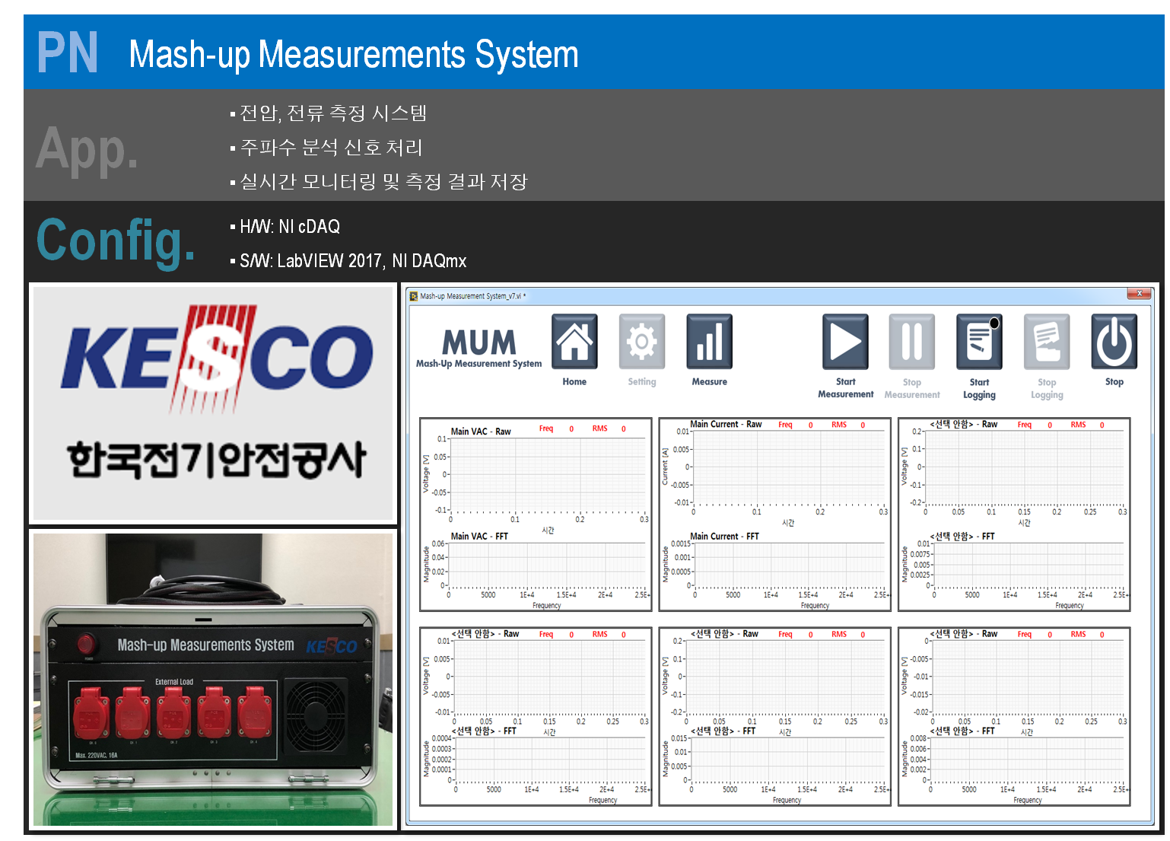Click the Main Current - FFT title label
This screenshot has width=1170, height=841.
724,537
